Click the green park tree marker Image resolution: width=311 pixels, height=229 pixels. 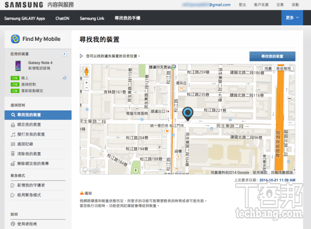pos(136,170)
